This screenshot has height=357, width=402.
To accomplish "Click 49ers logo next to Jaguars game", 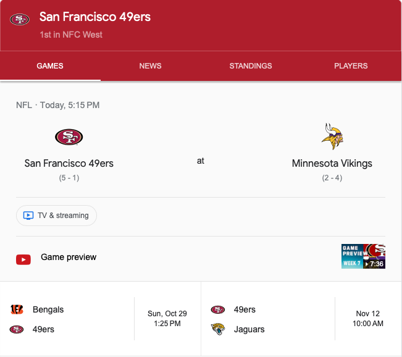I will (x=218, y=309).
